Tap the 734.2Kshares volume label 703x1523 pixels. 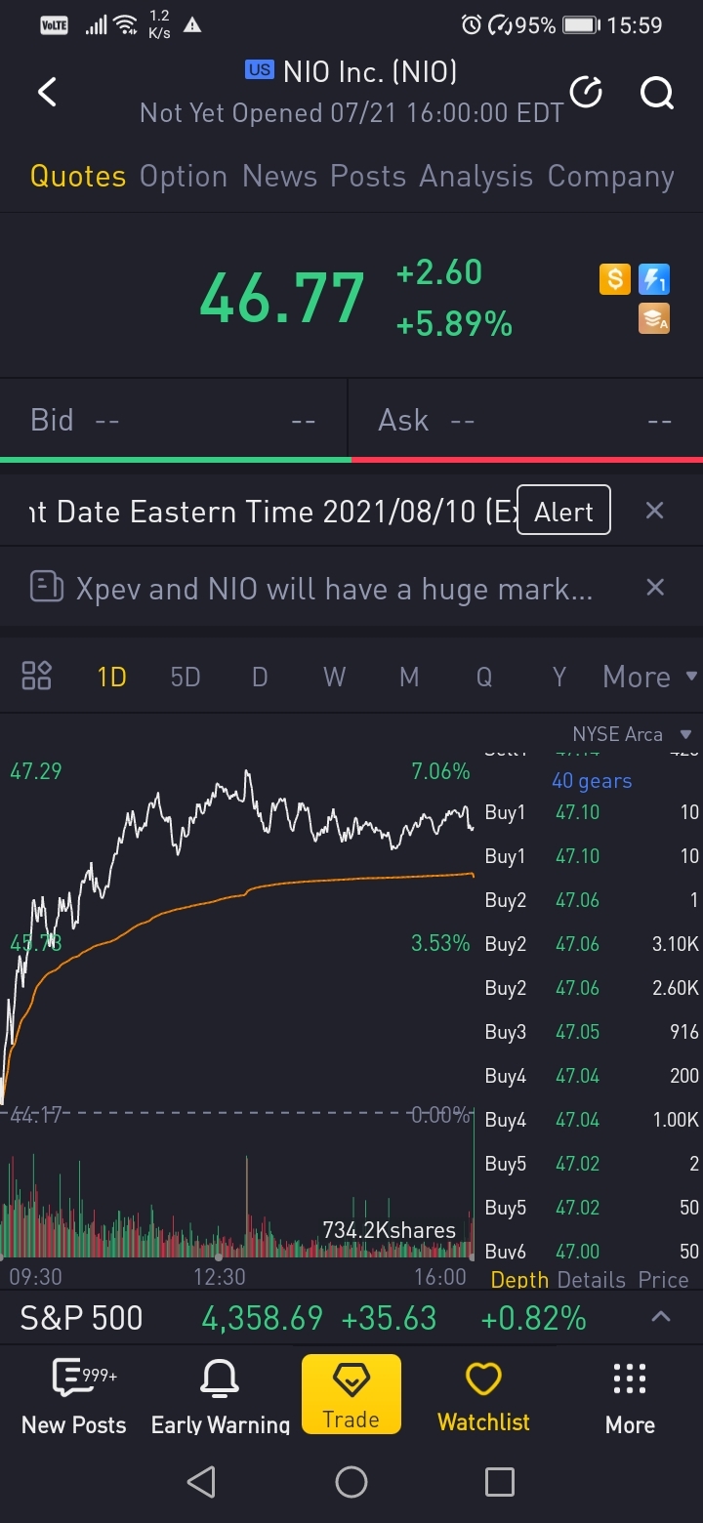pyautogui.click(x=389, y=1230)
